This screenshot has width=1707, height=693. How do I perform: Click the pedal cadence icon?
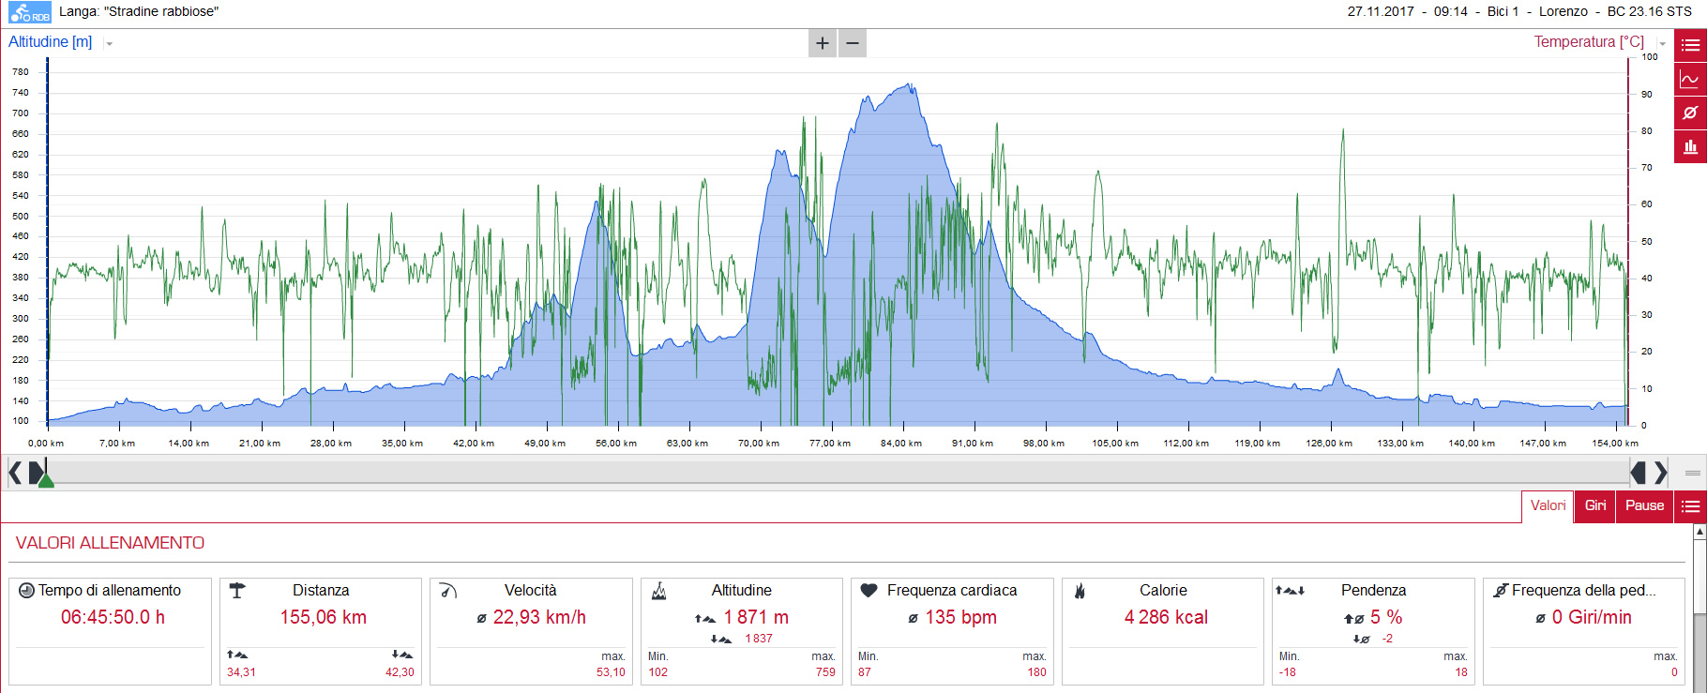(1501, 591)
